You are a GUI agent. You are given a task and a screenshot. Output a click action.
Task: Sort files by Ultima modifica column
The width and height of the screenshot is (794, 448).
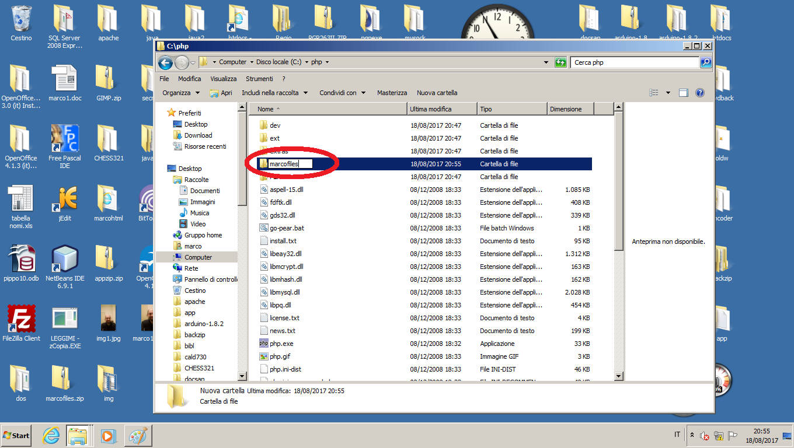click(x=430, y=109)
